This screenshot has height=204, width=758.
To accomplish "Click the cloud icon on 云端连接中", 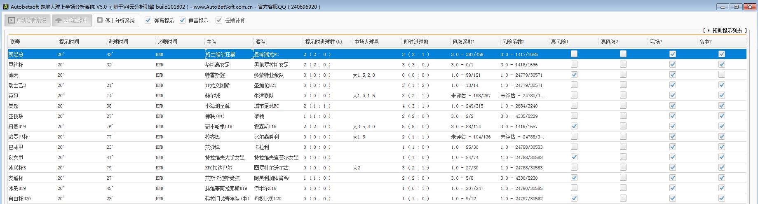I will point(58,20).
